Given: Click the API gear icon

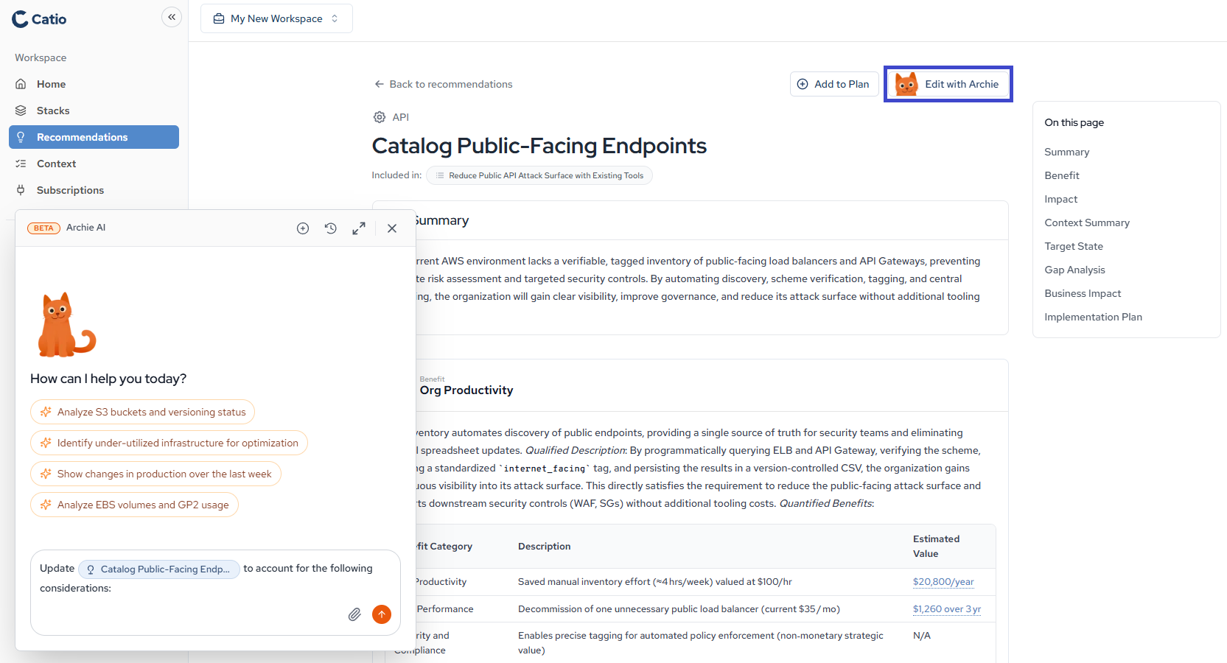Looking at the screenshot, I should tap(380, 117).
